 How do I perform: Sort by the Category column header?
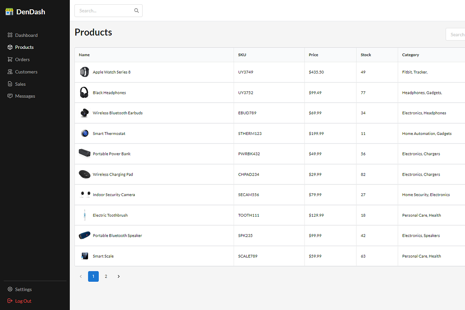coord(411,55)
